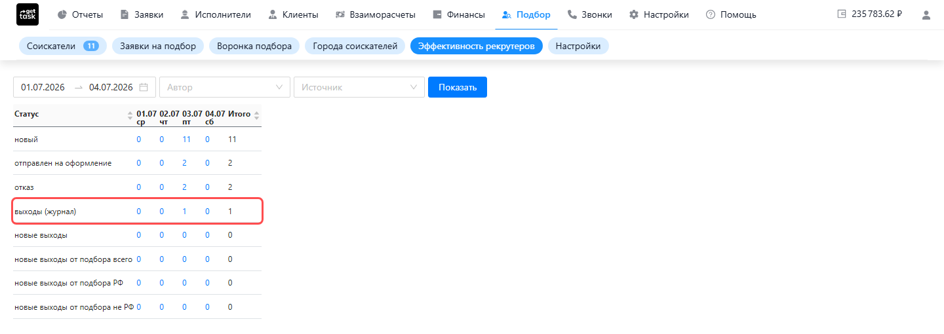Image resolution: width=944 pixels, height=334 pixels.
Task: Select the Подбор menu item
Action: coord(526,14)
